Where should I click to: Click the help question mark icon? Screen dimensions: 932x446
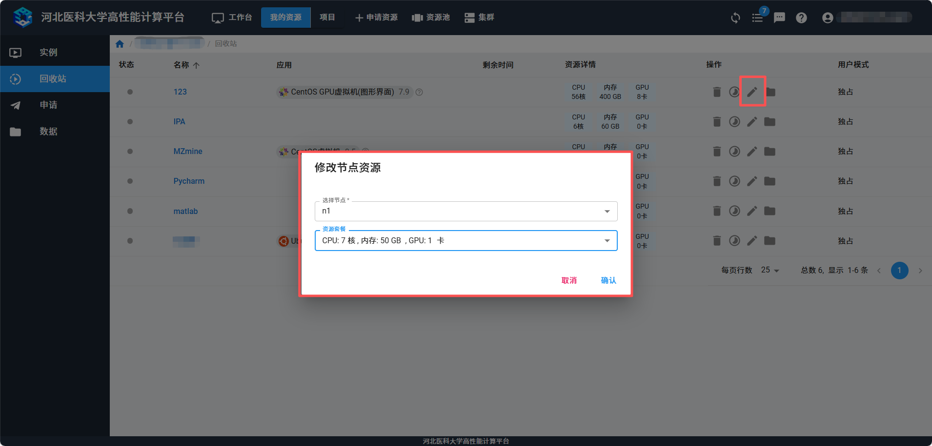[801, 18]
